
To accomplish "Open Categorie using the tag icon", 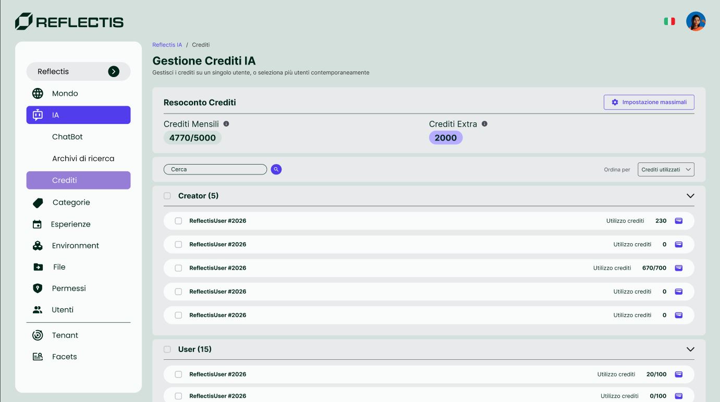I will [38, 202].
